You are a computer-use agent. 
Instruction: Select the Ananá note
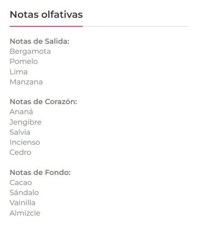pyautogui.click(x=21, y=112)
